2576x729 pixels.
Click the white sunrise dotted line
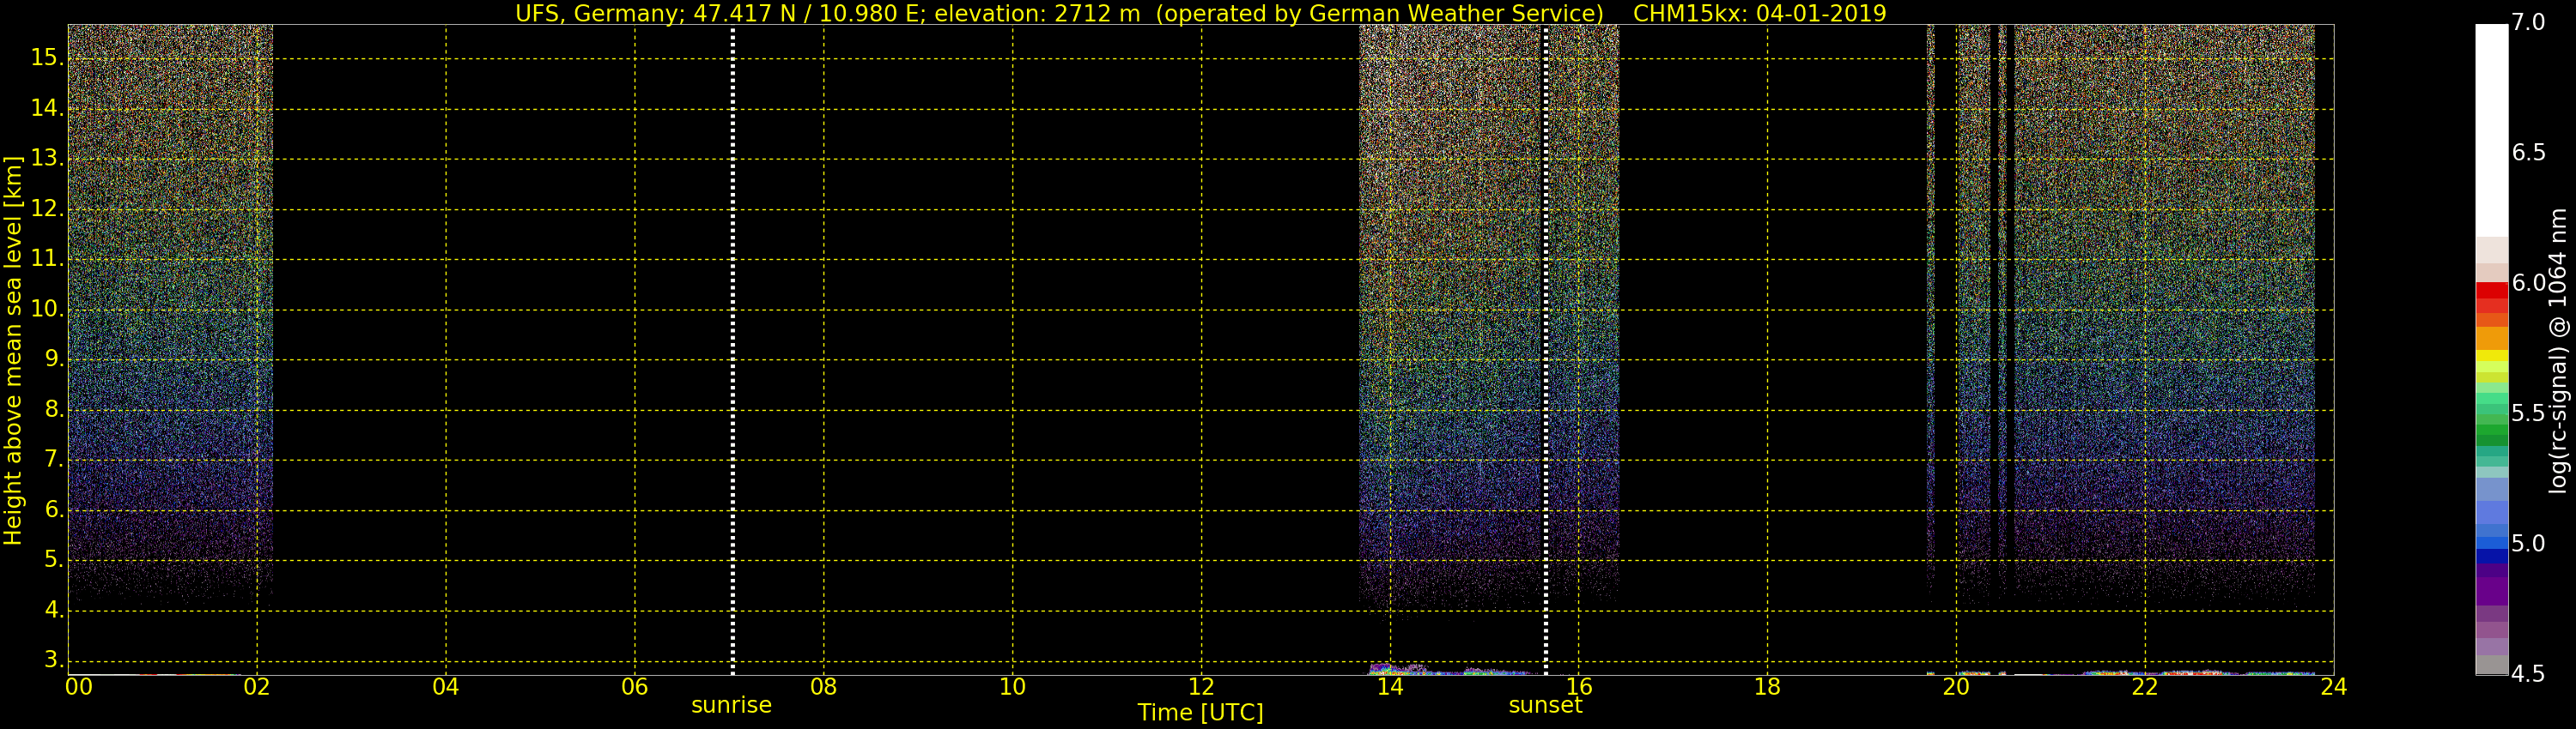[733, 350]
